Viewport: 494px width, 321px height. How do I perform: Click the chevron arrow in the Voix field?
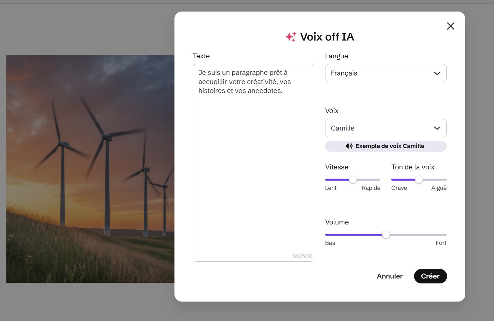tap(437, 128)
